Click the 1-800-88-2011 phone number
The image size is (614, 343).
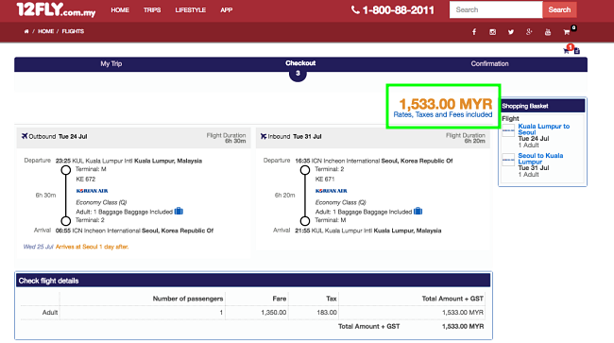click(x=399, y=10)
